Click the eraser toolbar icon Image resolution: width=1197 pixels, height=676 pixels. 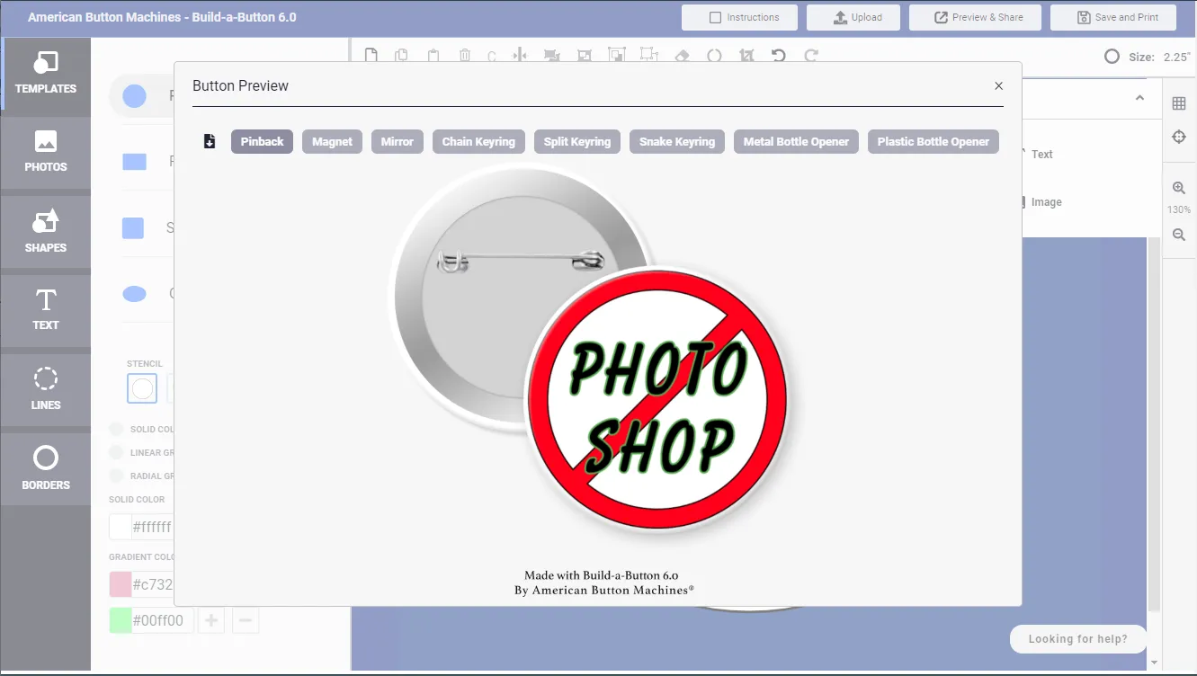pyautogui.click(x=682, y=56)
